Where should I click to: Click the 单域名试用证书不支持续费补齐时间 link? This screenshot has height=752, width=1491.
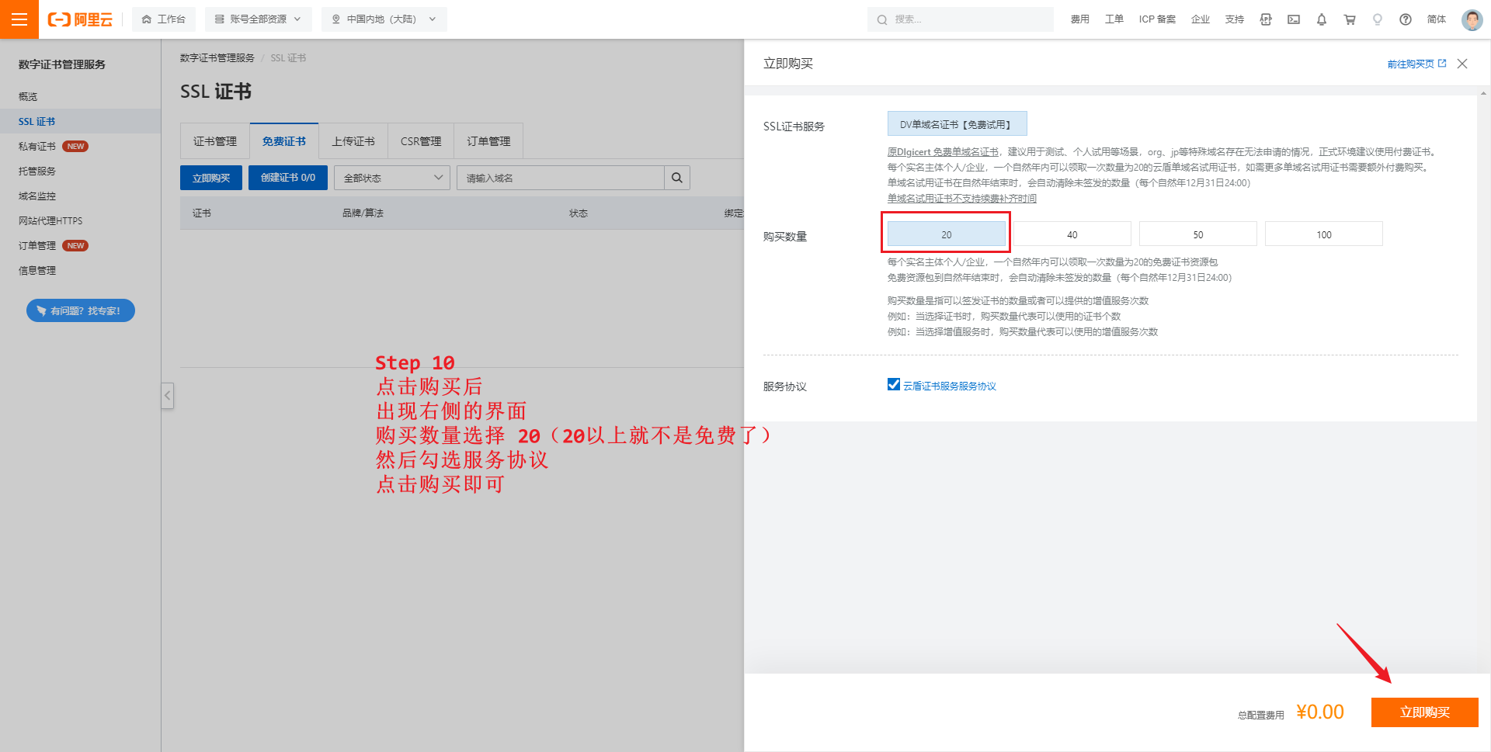point(962,199)
